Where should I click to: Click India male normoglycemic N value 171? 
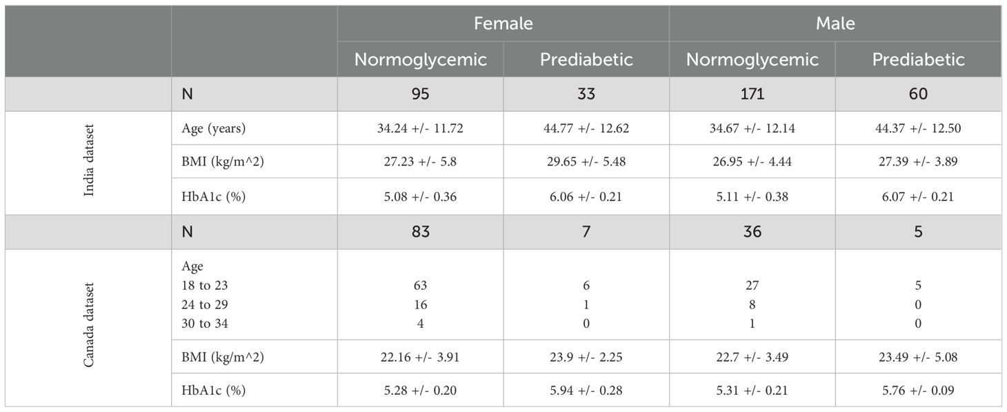(752, 94)
